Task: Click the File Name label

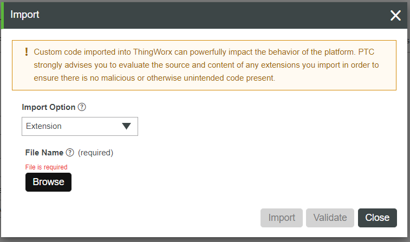Action: click(44, 153)
